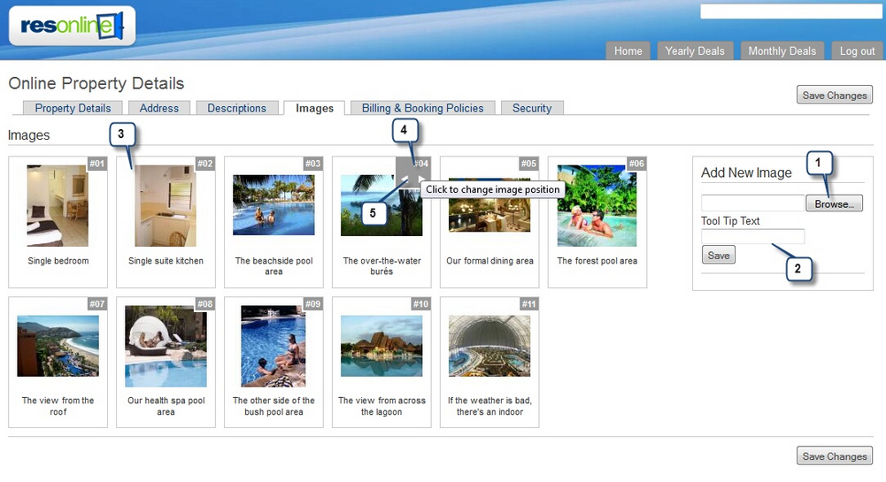The width and height of the screenshot is (886, 482).
Task: Open the Home navigation tab
Action: 628,50
